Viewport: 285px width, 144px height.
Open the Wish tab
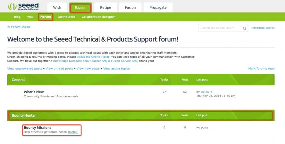[57, 7]
